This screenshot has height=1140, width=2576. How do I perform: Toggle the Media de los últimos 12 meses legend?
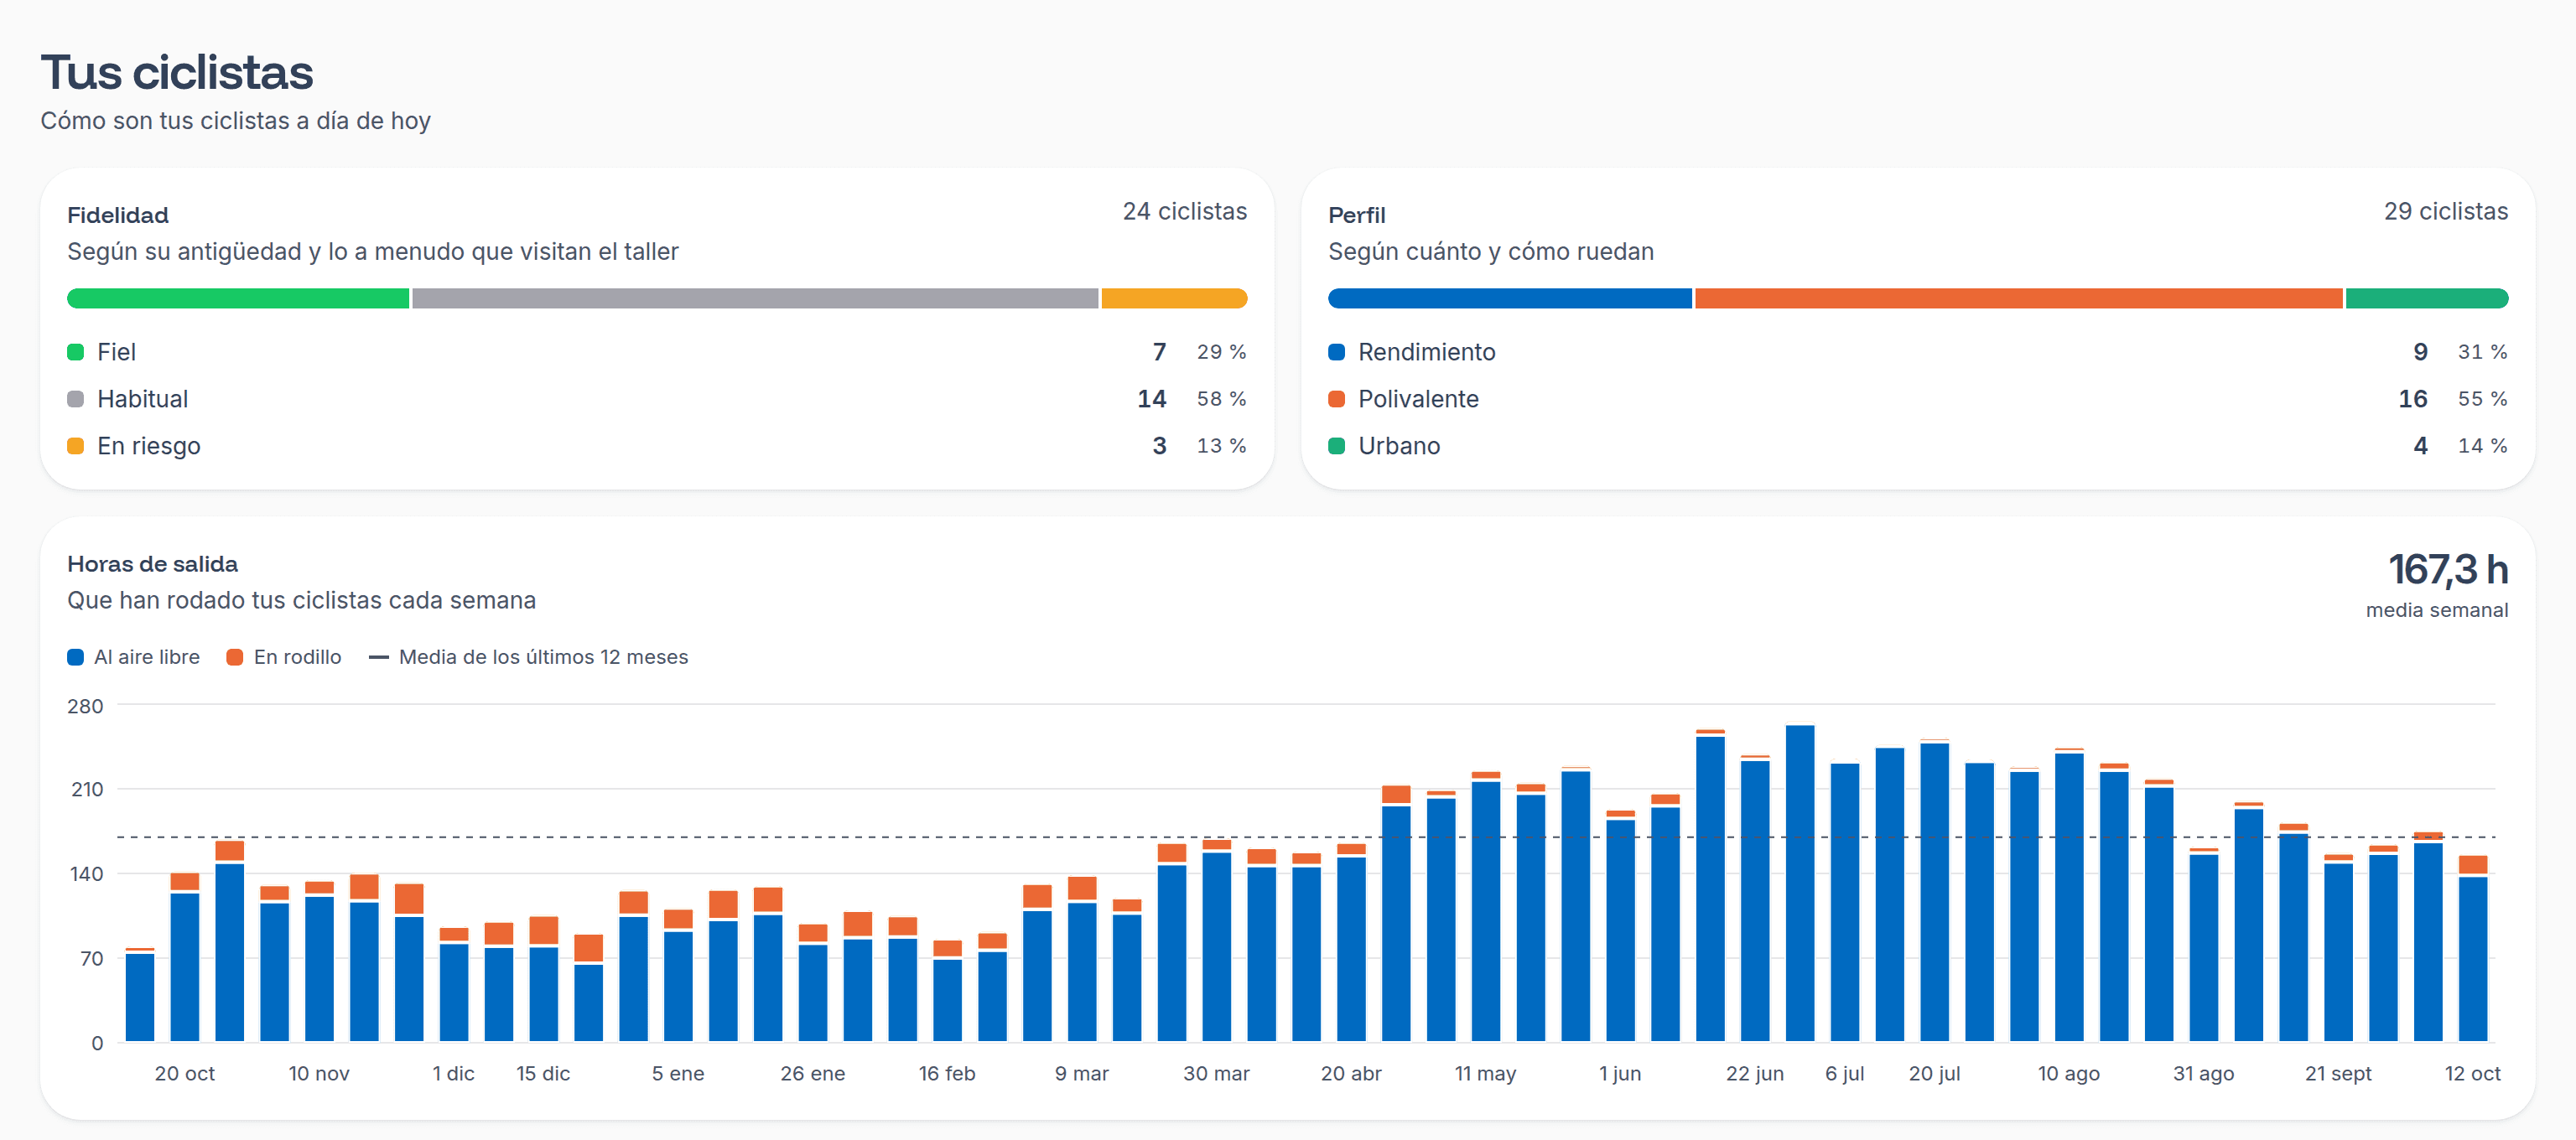(x=528, y=657)
